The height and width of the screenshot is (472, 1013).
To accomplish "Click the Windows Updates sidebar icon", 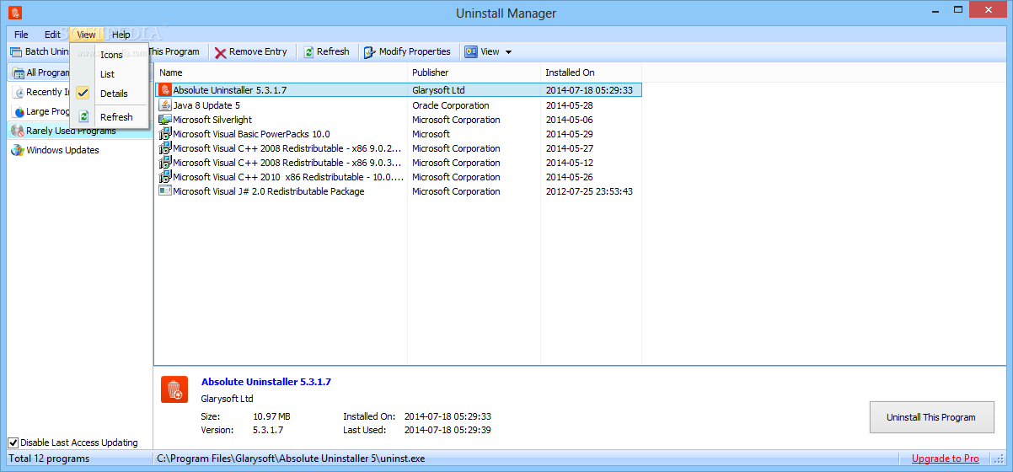I will (x=17, y=150).
